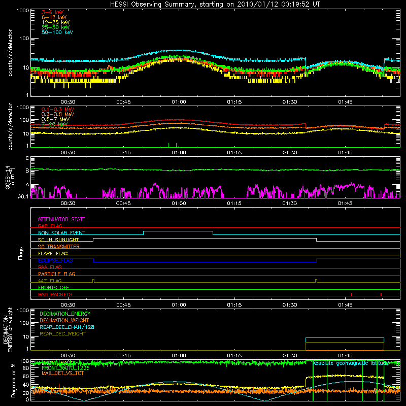Select the blue ECLIPSE_FLAG label
The height and width of the screenshot is (406, 406).
click(x=55, y=260)
